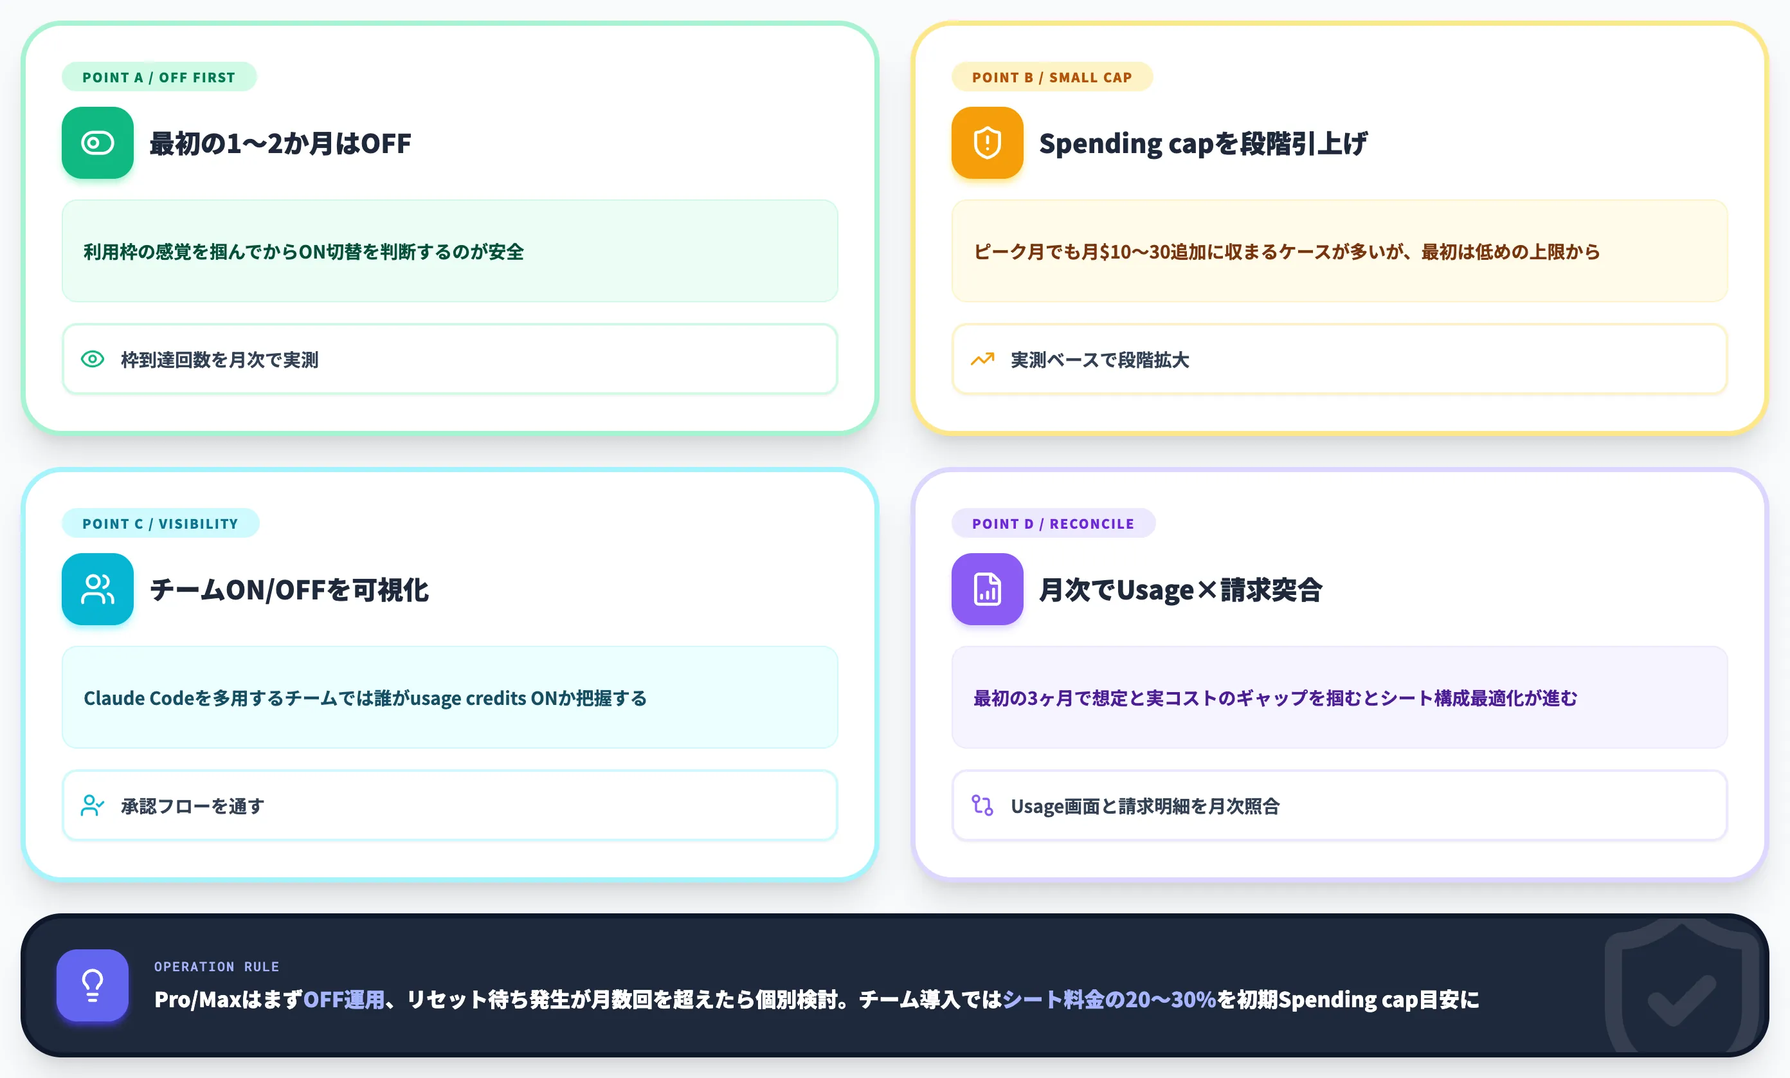Click the text Claude Codeを多用するチームでは誰がusage credits ONか把握する
Screen dimensions: 1790x1078
[365, 698]
